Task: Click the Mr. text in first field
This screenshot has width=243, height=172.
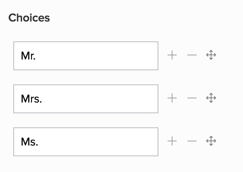Action: pyautogui.click(x=28, y=56)
